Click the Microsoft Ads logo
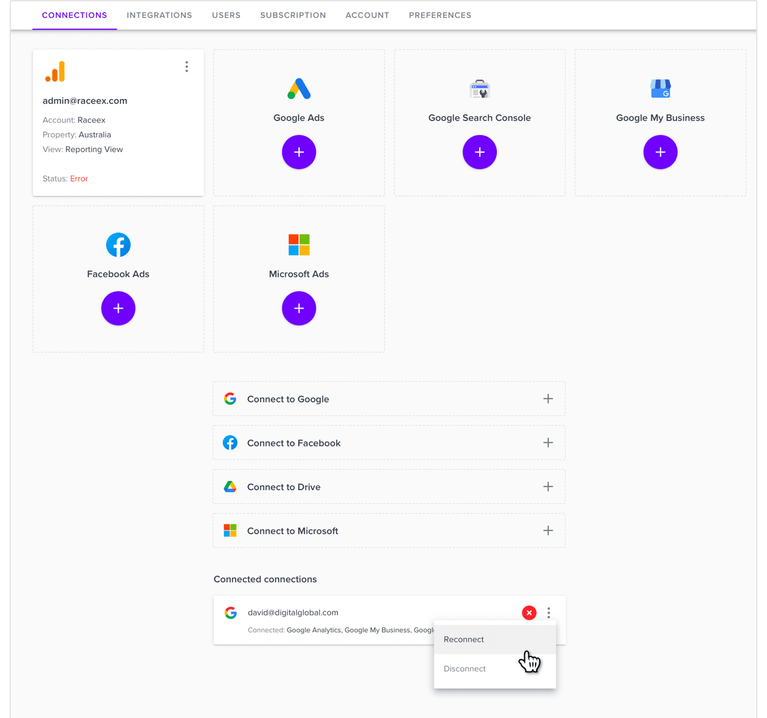 tap(299, 245)
